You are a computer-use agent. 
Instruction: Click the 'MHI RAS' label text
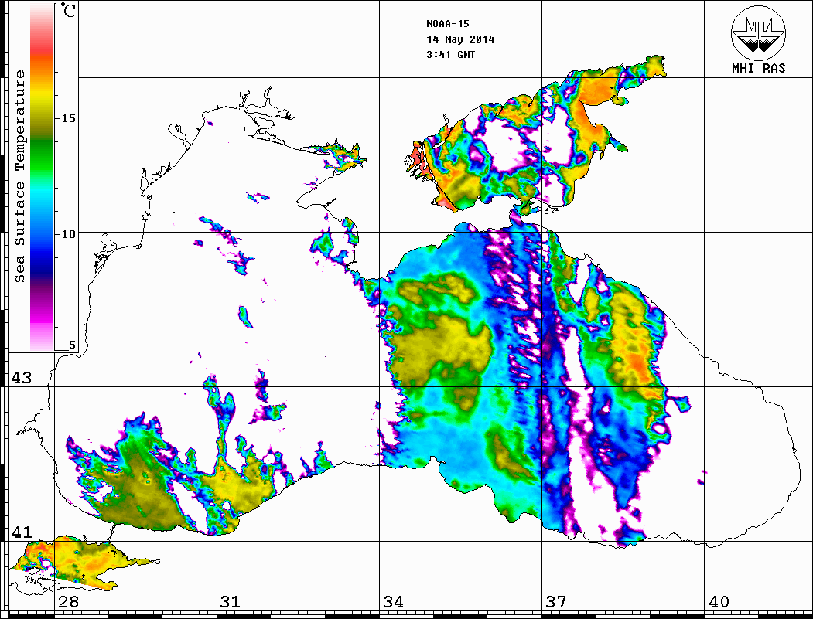coord(759,68)
